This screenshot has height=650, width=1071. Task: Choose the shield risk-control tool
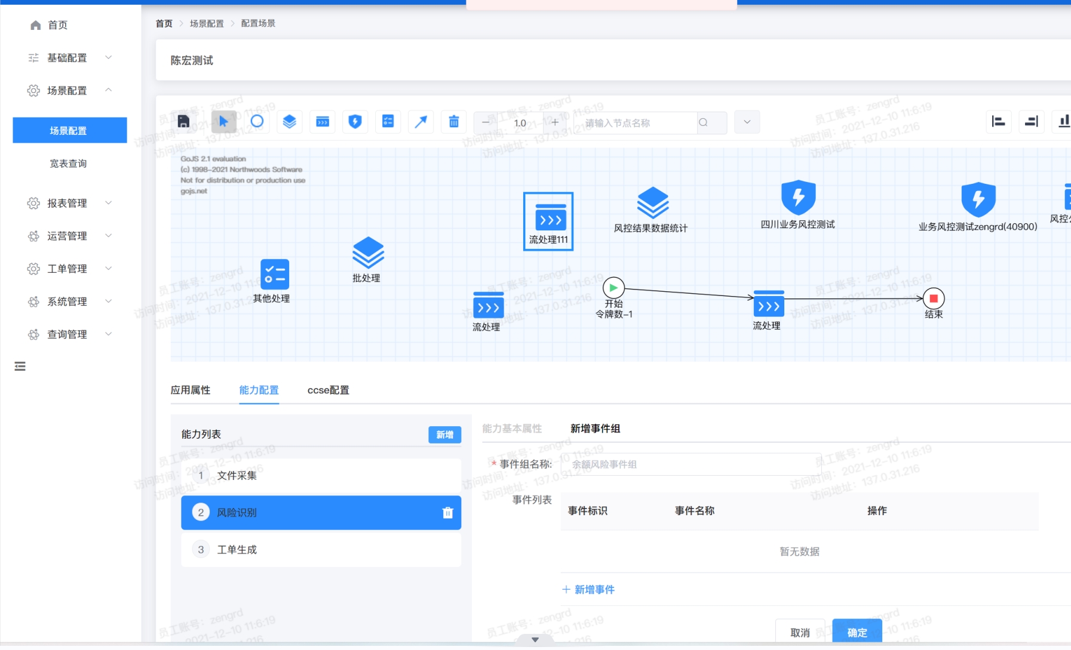point(355,122)
